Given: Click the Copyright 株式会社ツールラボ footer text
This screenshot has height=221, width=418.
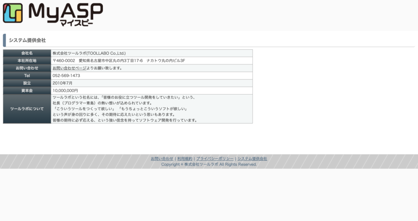Looking at the screenshot, I should point(209,165).
